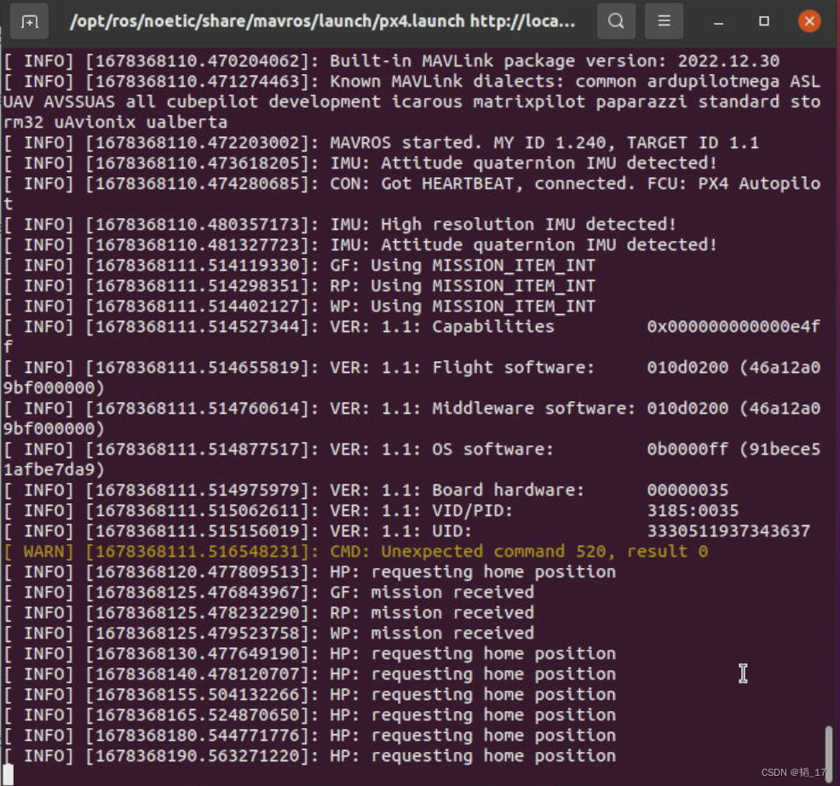Viewport: 840px width, 786px height.
Task: Click the OS software version line
Action: coord(411,459)
